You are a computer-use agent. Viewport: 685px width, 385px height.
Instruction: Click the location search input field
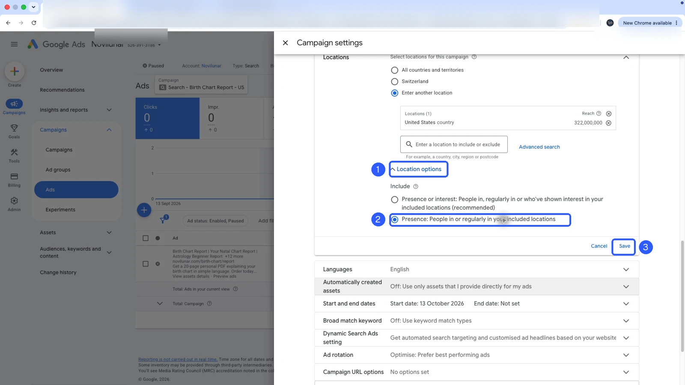454,145
